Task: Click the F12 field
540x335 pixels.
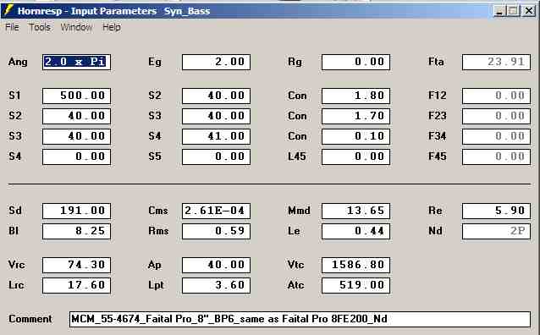Action: click(x=496, y=96)
